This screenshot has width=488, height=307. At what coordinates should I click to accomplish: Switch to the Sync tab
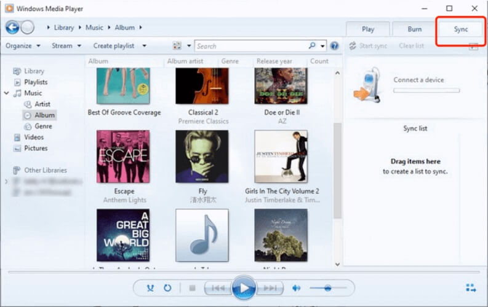coord(461,29)
